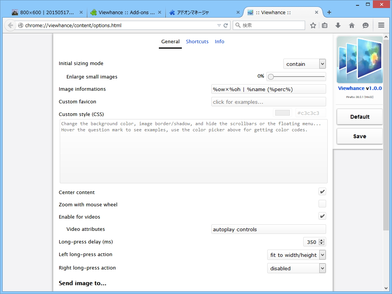The width and height of the screenshot is (392, 294).
Task: Click the Viewhance logo image in sidebar
Action: pyautogui.click(x=359, y=59)
